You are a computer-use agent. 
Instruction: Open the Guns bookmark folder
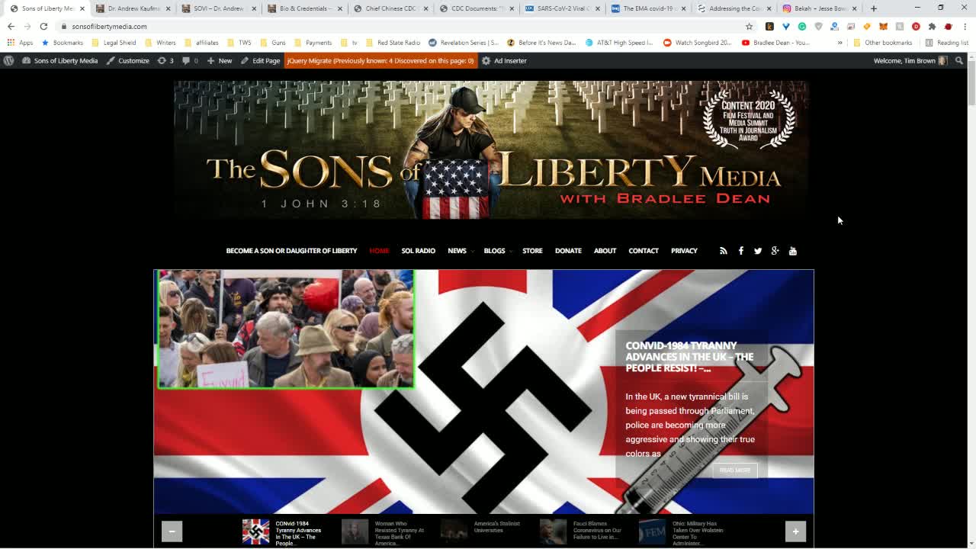tap(273, 43)
